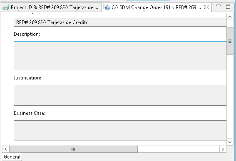Open the General tab at the bottom
This screenshot has width=236, height=161.
pyautogui.click(x=12, y=157)
